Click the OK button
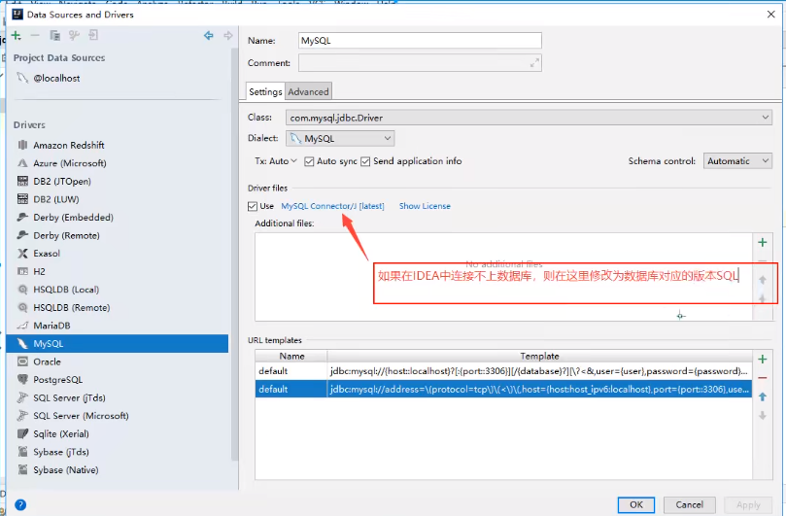This screenshot has height=516, width=786. (x=636, y=504)
